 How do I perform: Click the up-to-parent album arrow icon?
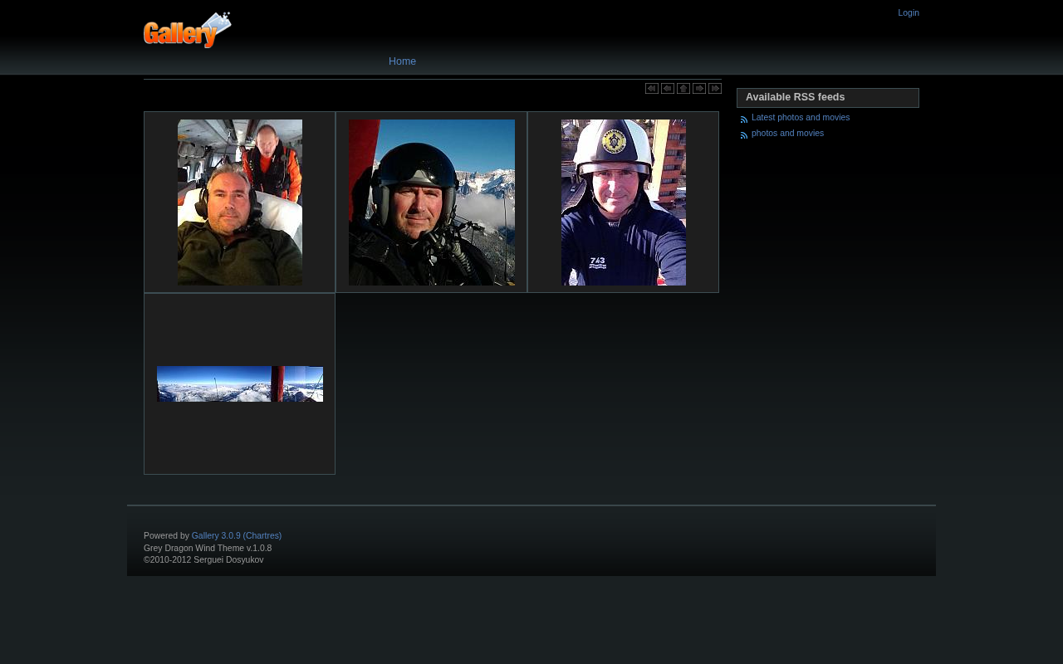pos(683,89)
